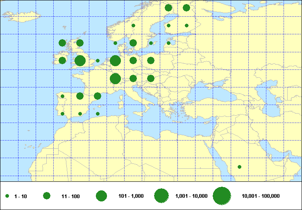Select the "101 - 1,000" legend label

pyautogui.click(x=131, y=197)
